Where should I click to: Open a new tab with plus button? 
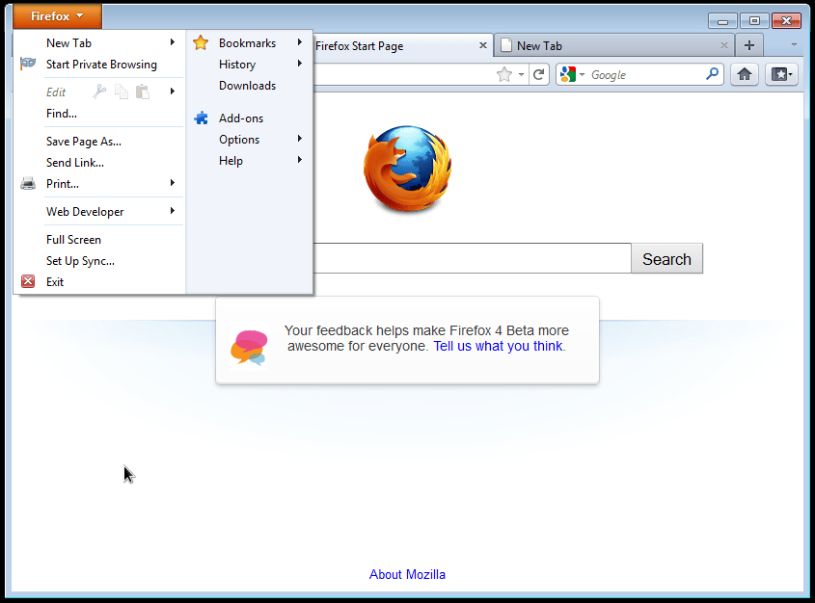pos(749,45)
